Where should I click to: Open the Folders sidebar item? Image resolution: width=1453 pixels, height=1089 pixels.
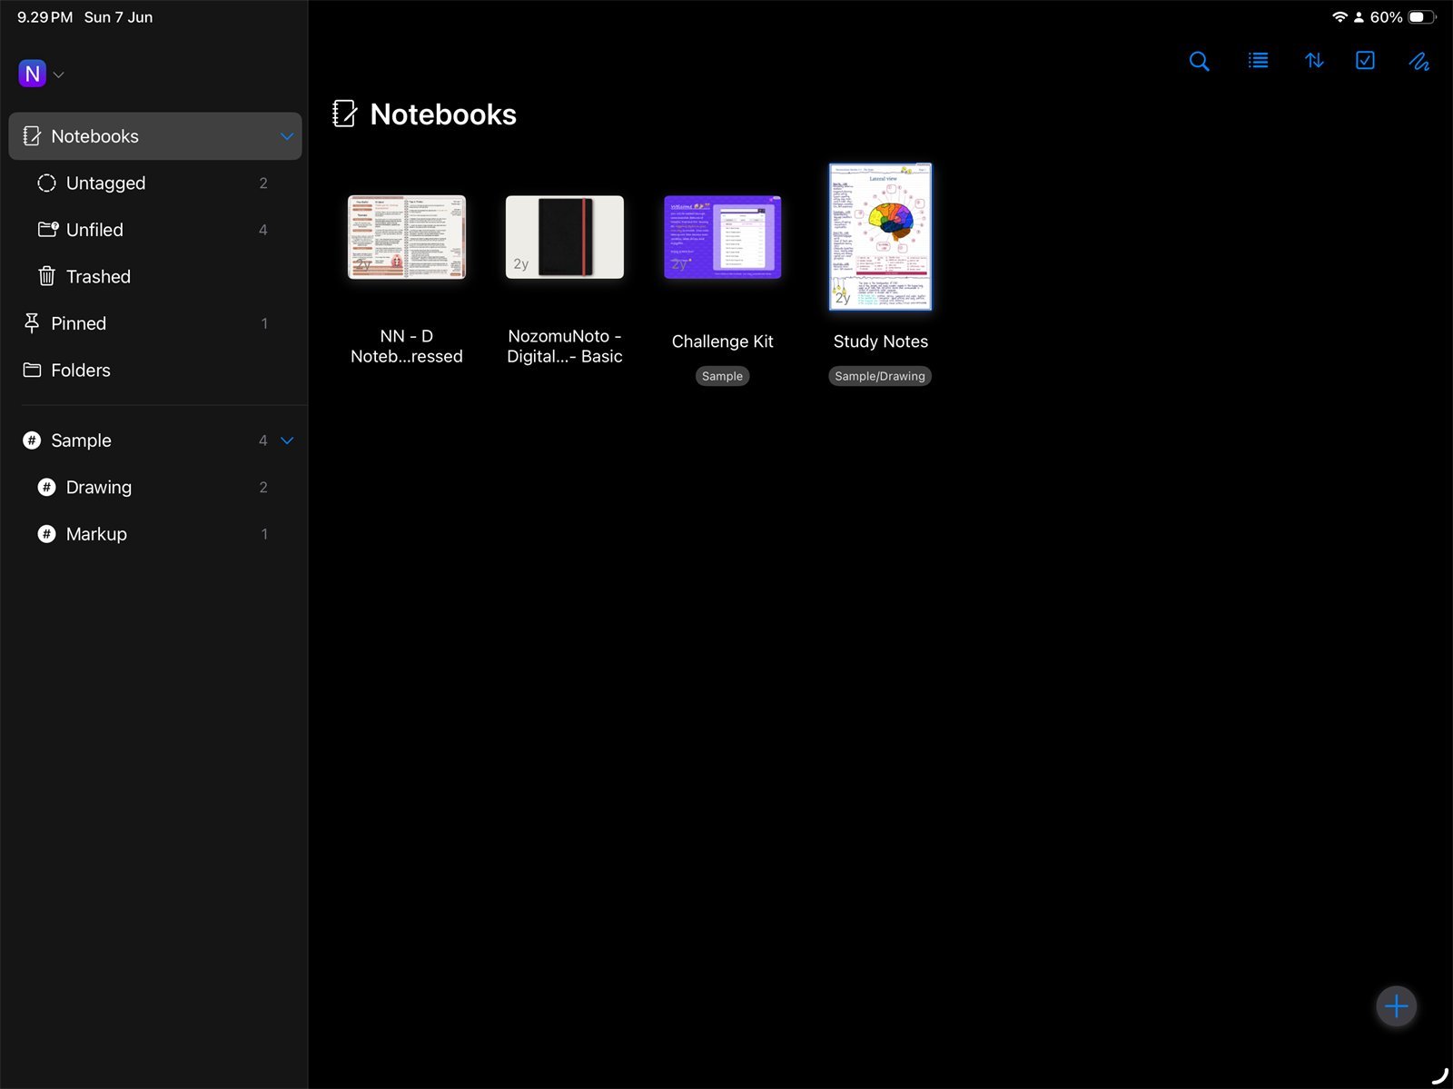[155, 370]
